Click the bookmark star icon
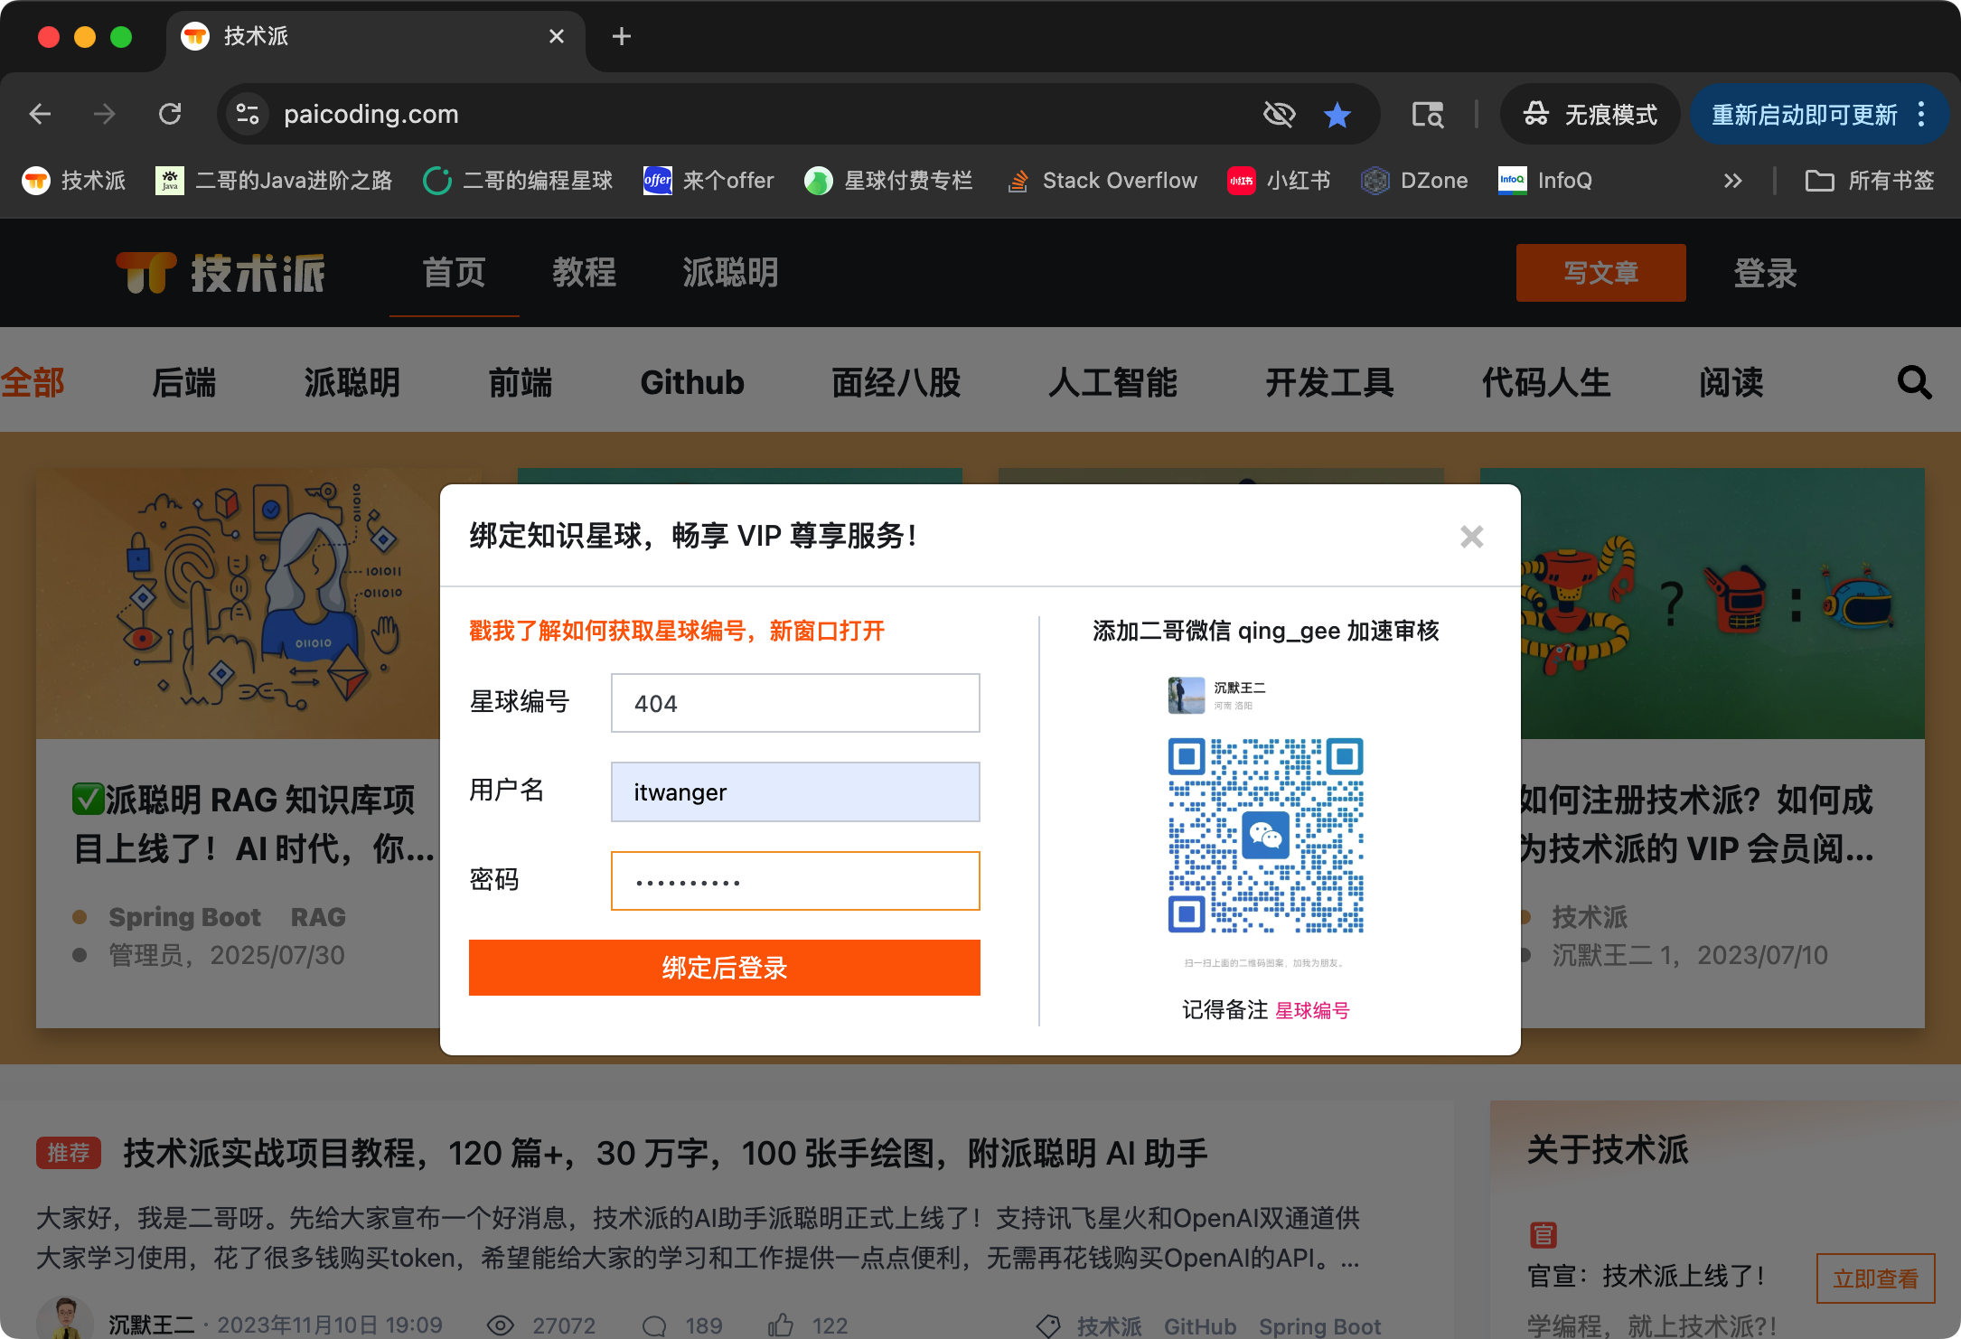 coord(1337,115)
